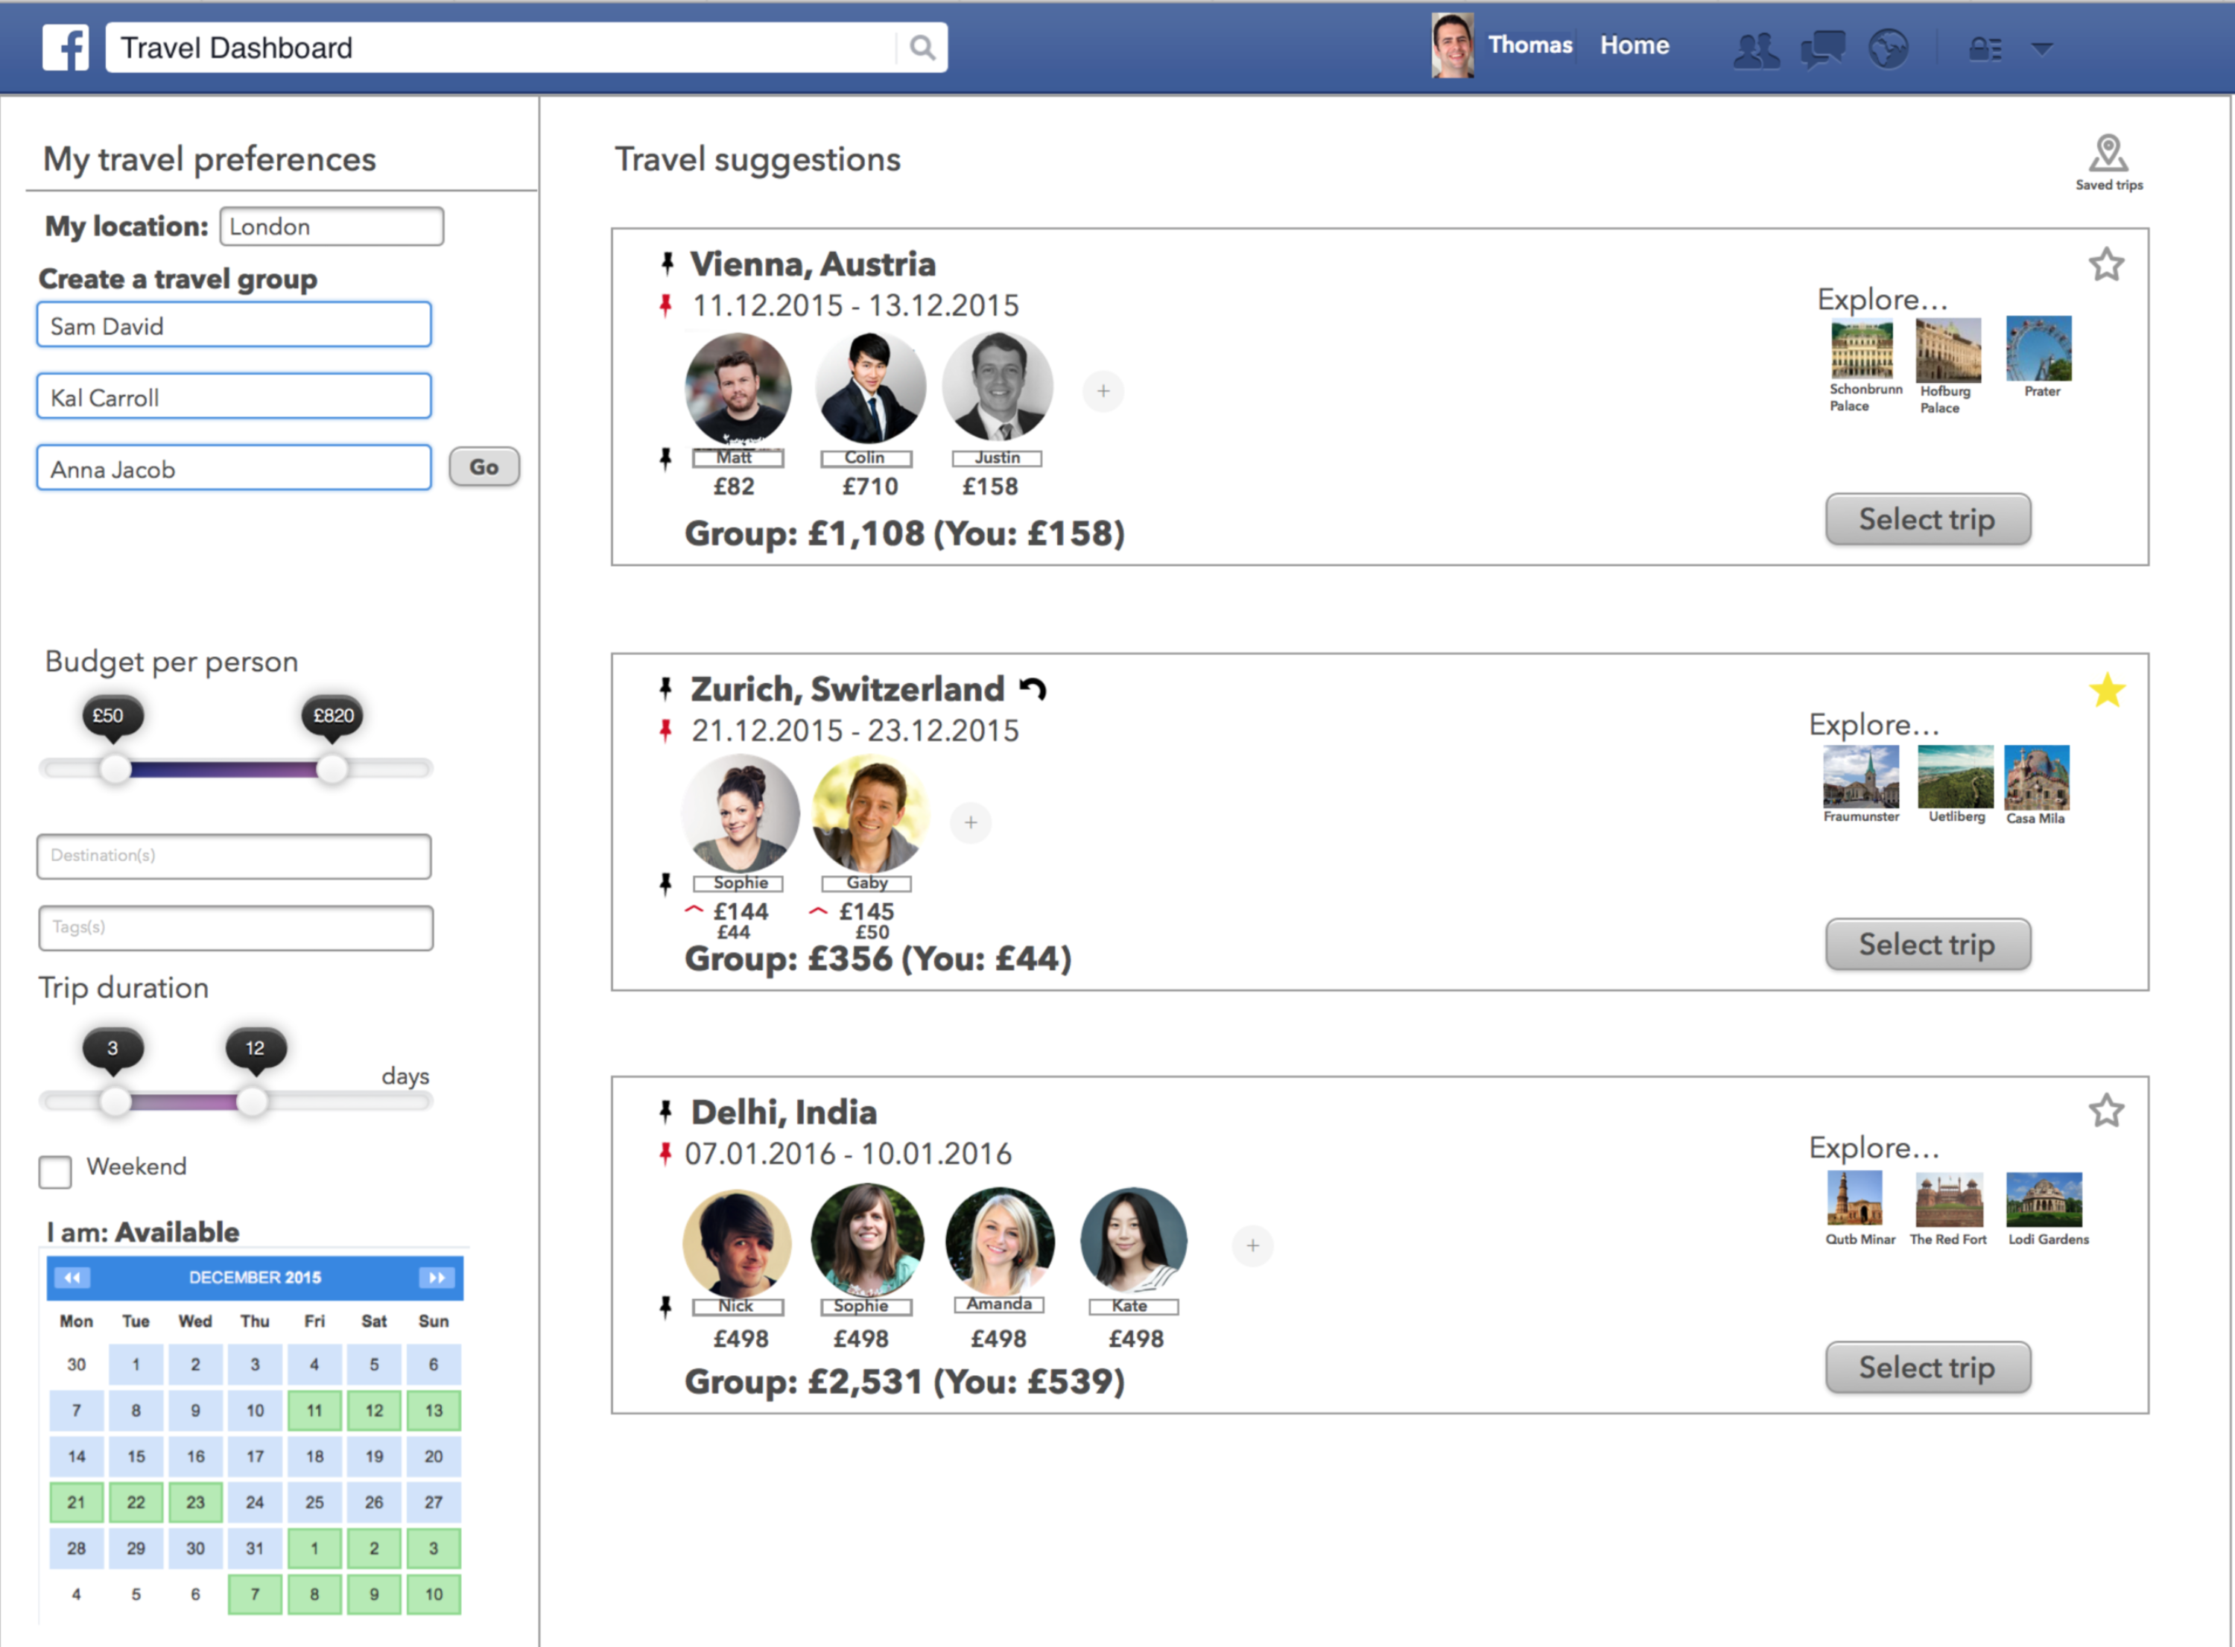Open Prater thumbnail
This screenshot has width=2235, height=1647.
2038,349
